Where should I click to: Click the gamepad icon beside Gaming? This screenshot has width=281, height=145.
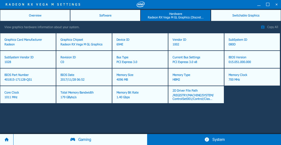tap(73, 139)
